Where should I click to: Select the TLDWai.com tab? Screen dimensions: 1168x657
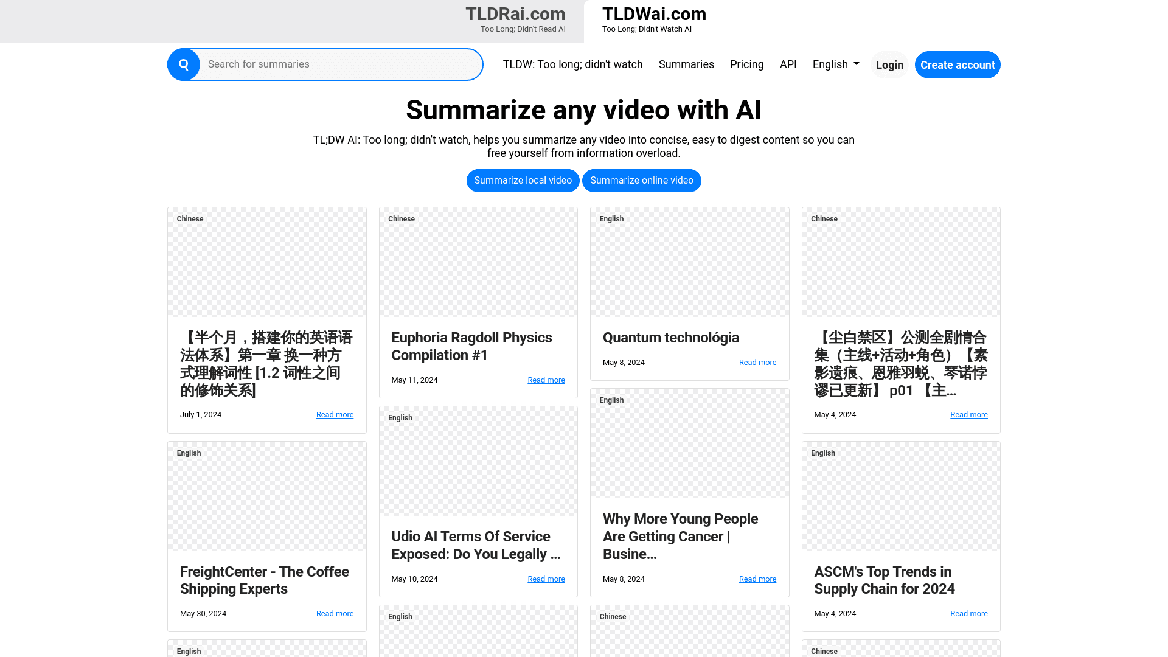pyautogui.click(x=654, y=20)
